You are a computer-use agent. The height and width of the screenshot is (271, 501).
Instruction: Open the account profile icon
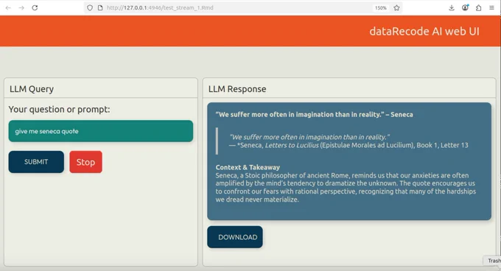[465, 7]
